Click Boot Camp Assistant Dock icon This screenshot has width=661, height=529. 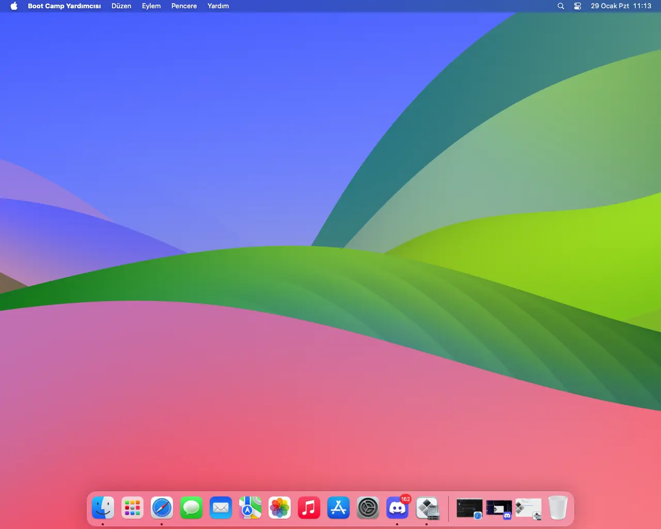[x=427, y=508]
